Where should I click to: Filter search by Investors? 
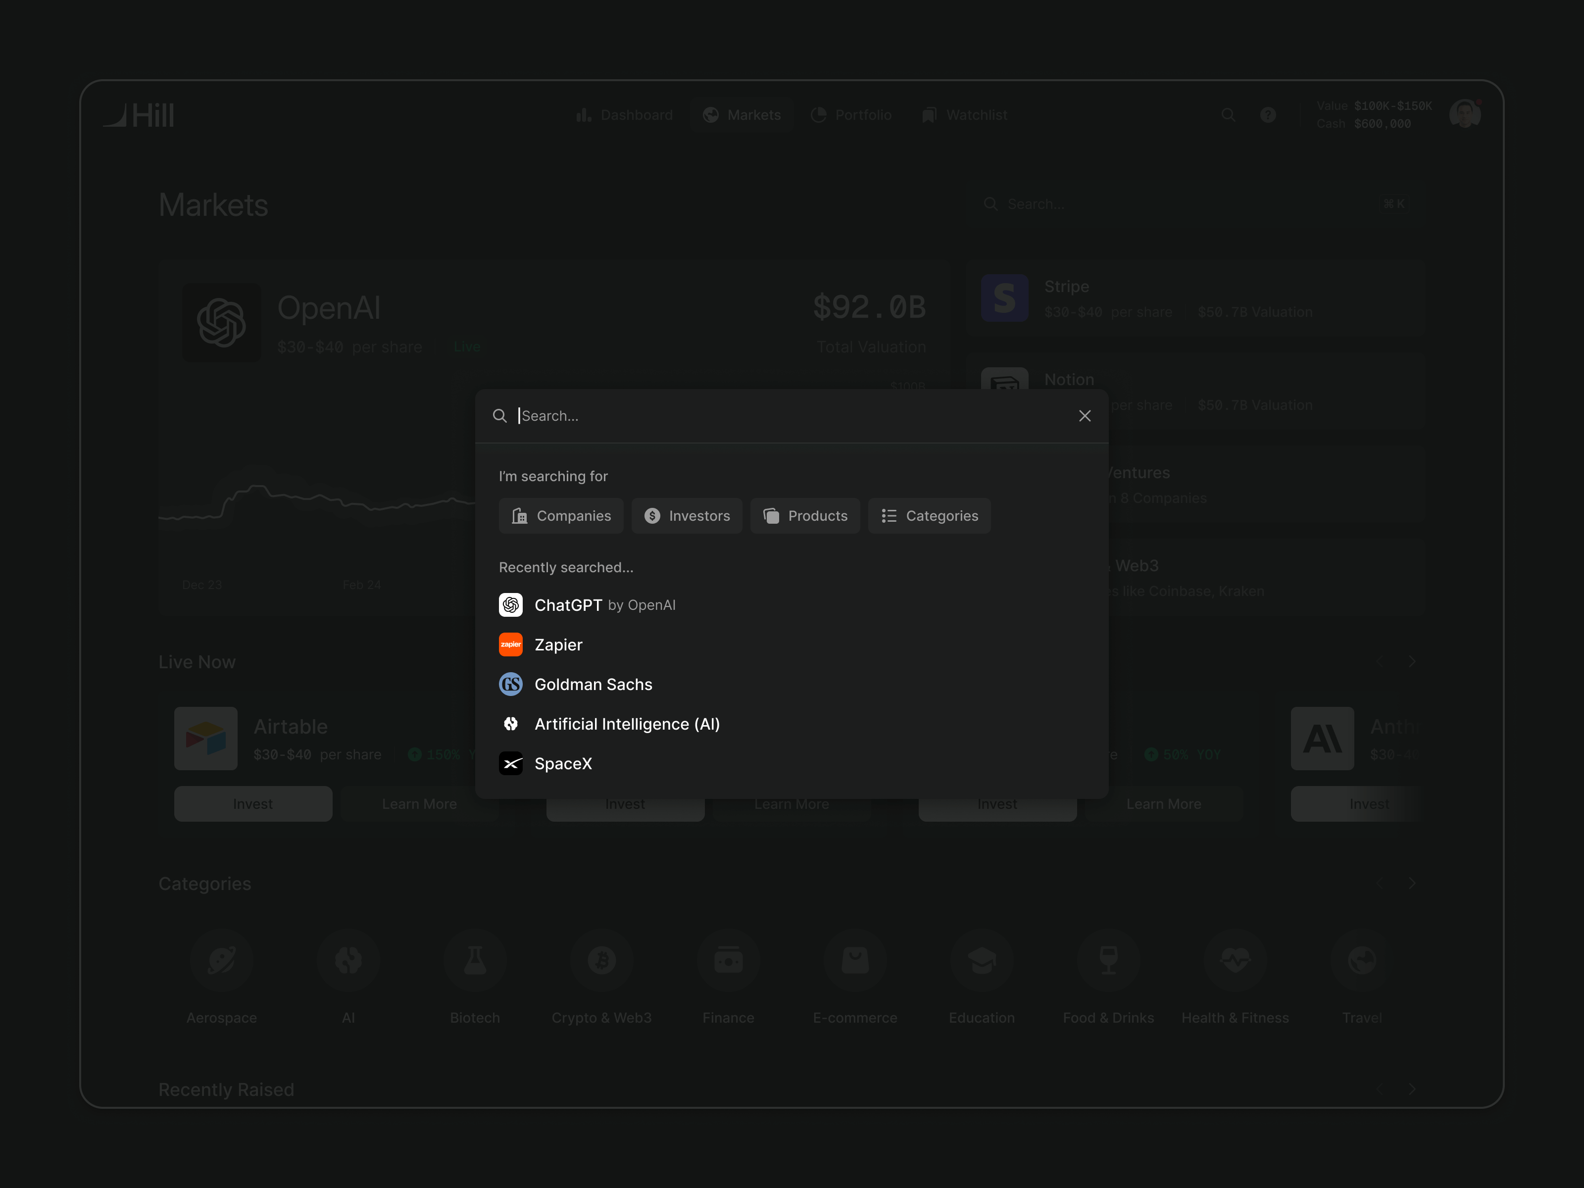[687, 516]
